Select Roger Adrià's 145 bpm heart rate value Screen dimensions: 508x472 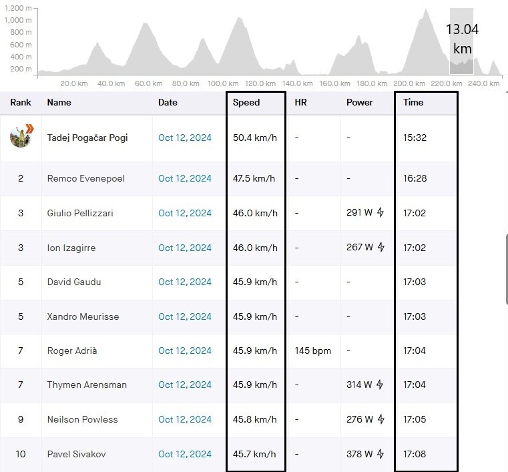[312, 351]
